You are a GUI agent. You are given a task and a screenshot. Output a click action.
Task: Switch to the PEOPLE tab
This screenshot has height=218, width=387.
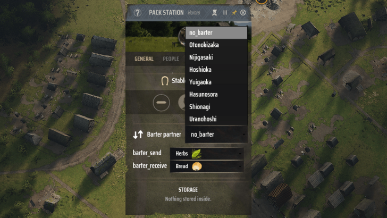click(x=171, y=59)
